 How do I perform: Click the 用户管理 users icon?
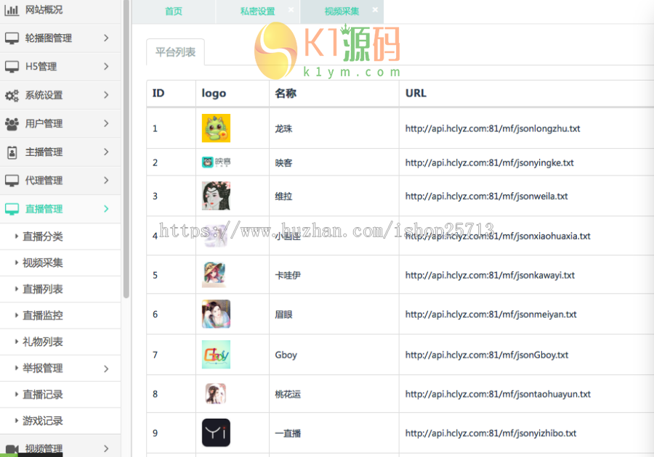pyautogui.click(x=12, y=123)
